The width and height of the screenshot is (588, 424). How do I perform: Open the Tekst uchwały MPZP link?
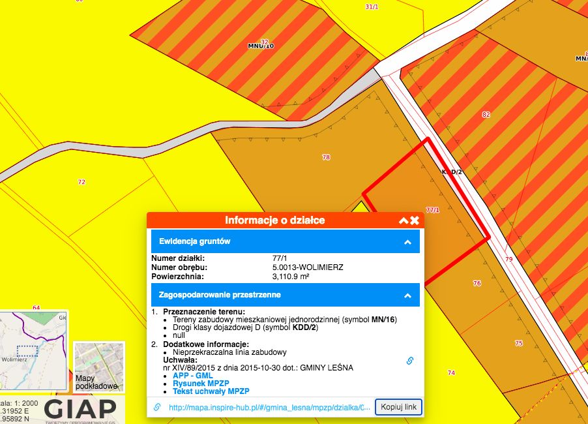(211, 391)
